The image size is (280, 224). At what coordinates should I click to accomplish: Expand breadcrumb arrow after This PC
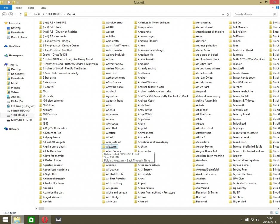coord(44,14)
